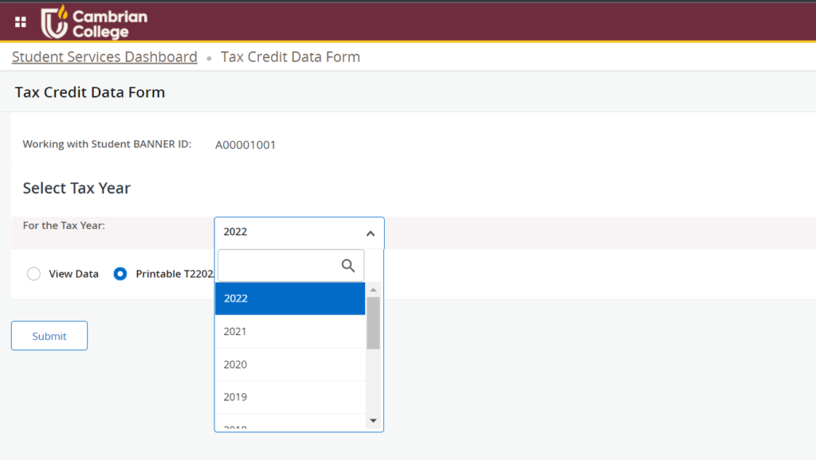
Task: Click the Select Tax Year heading
Action: [76, 188]
